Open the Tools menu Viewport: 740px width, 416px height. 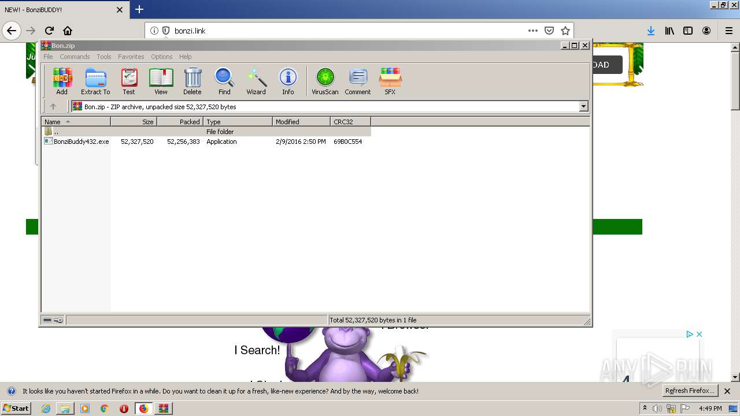(x=104, y=57)
